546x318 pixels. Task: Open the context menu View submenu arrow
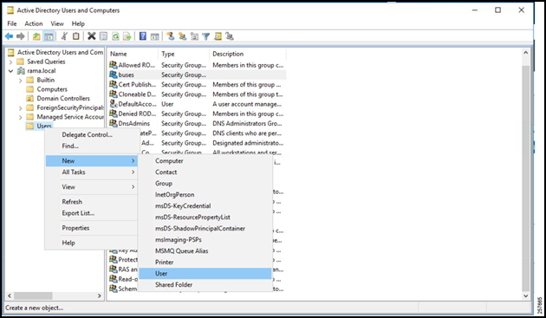133,187
